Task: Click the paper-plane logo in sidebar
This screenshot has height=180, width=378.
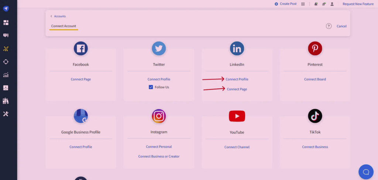Action: pyautogui.click(x=6, y=9)
